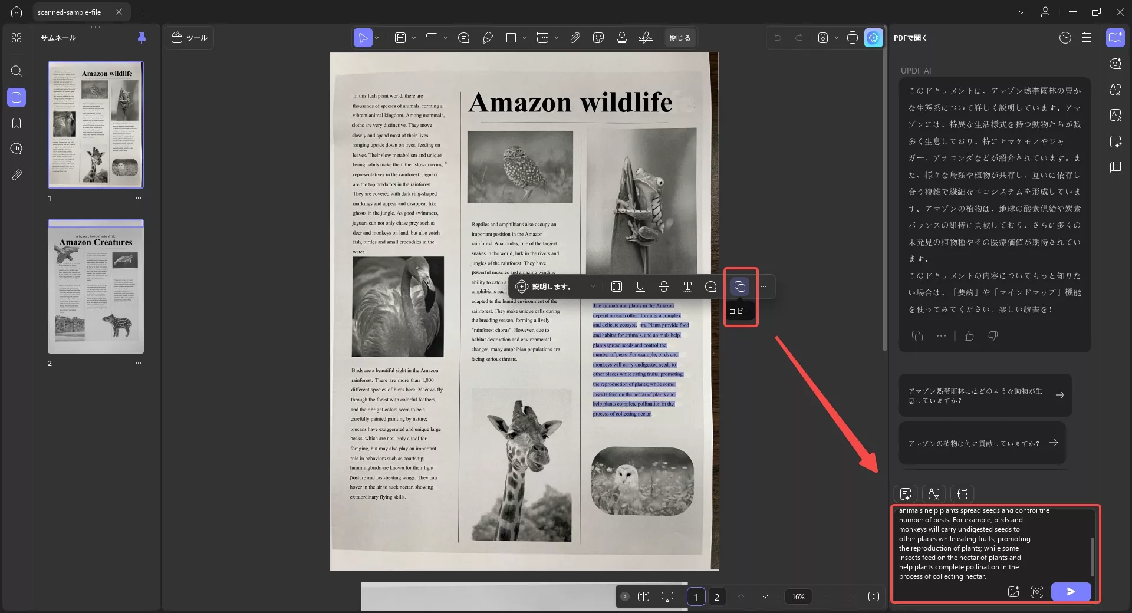
Task: Select the cursor pointer tool
Action: tap(363, 38)
